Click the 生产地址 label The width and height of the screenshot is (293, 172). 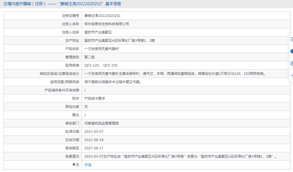[x=72, y=40]
